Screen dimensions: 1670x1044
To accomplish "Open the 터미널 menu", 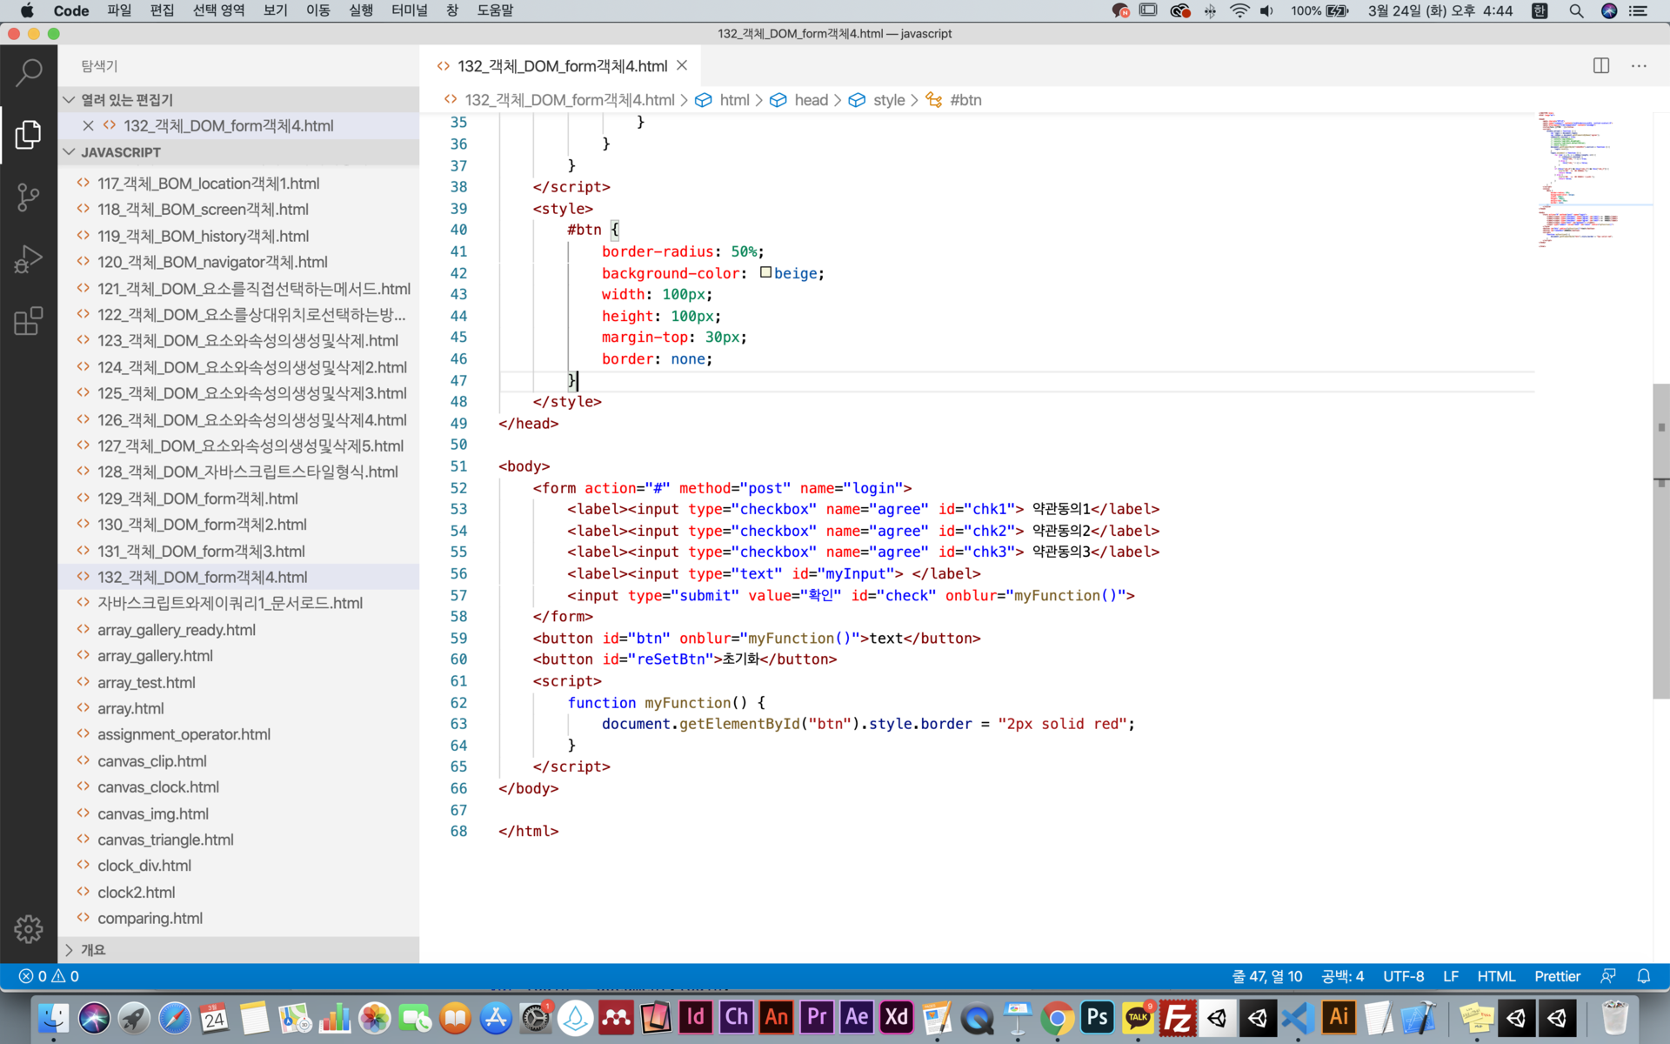I will pos(409,11).
